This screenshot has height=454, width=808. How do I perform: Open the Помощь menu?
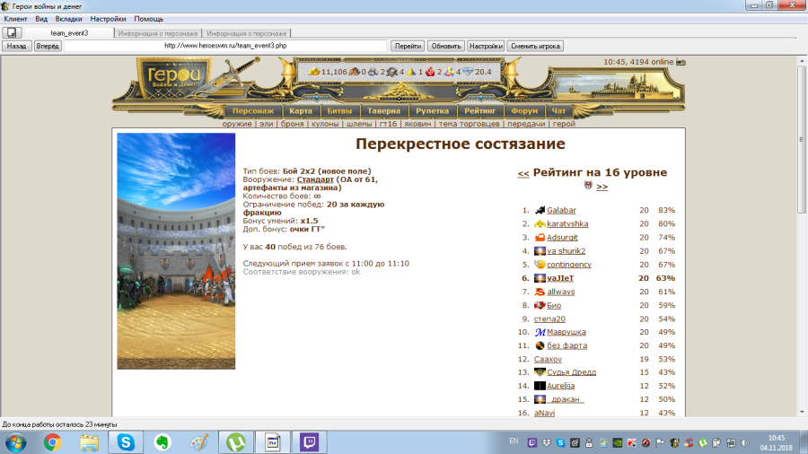point(148,19)
